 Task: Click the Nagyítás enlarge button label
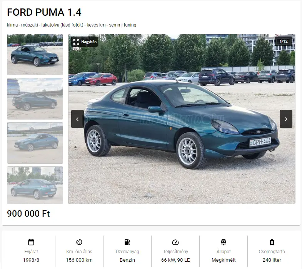pyautogui.click(x=89, y=42)
